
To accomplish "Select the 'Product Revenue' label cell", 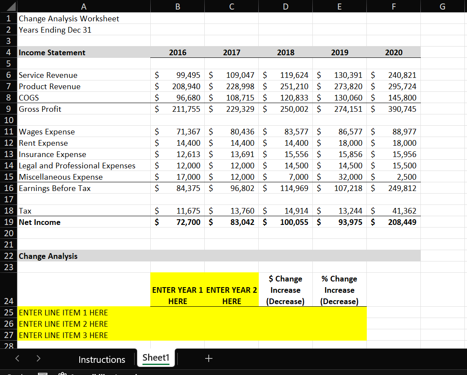I will [84, 86].
